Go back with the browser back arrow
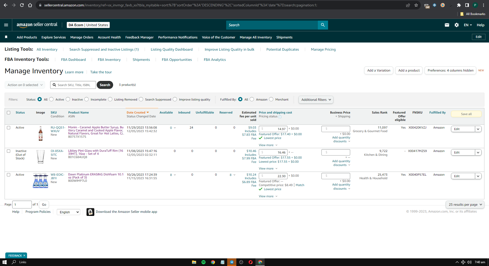Image resolution: width=489 pixels, height=266 pixels. pyautogui.click(x=6, y=5)
